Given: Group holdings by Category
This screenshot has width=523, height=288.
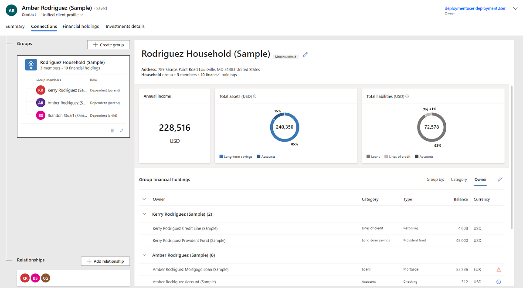Looking at the screenshot, I should click(458, 180).
